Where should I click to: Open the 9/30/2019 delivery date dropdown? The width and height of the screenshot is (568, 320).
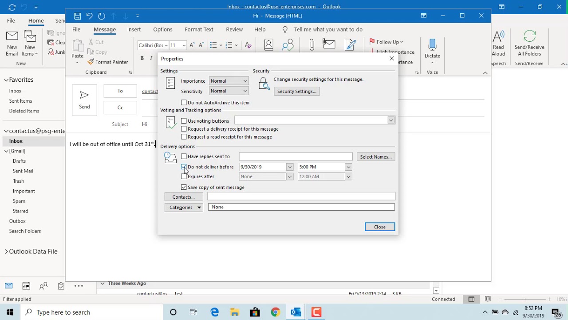point(290,167)
